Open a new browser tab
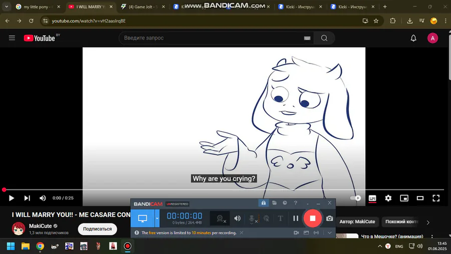Viewport: 451px width, 254px height. pos(385,6)
